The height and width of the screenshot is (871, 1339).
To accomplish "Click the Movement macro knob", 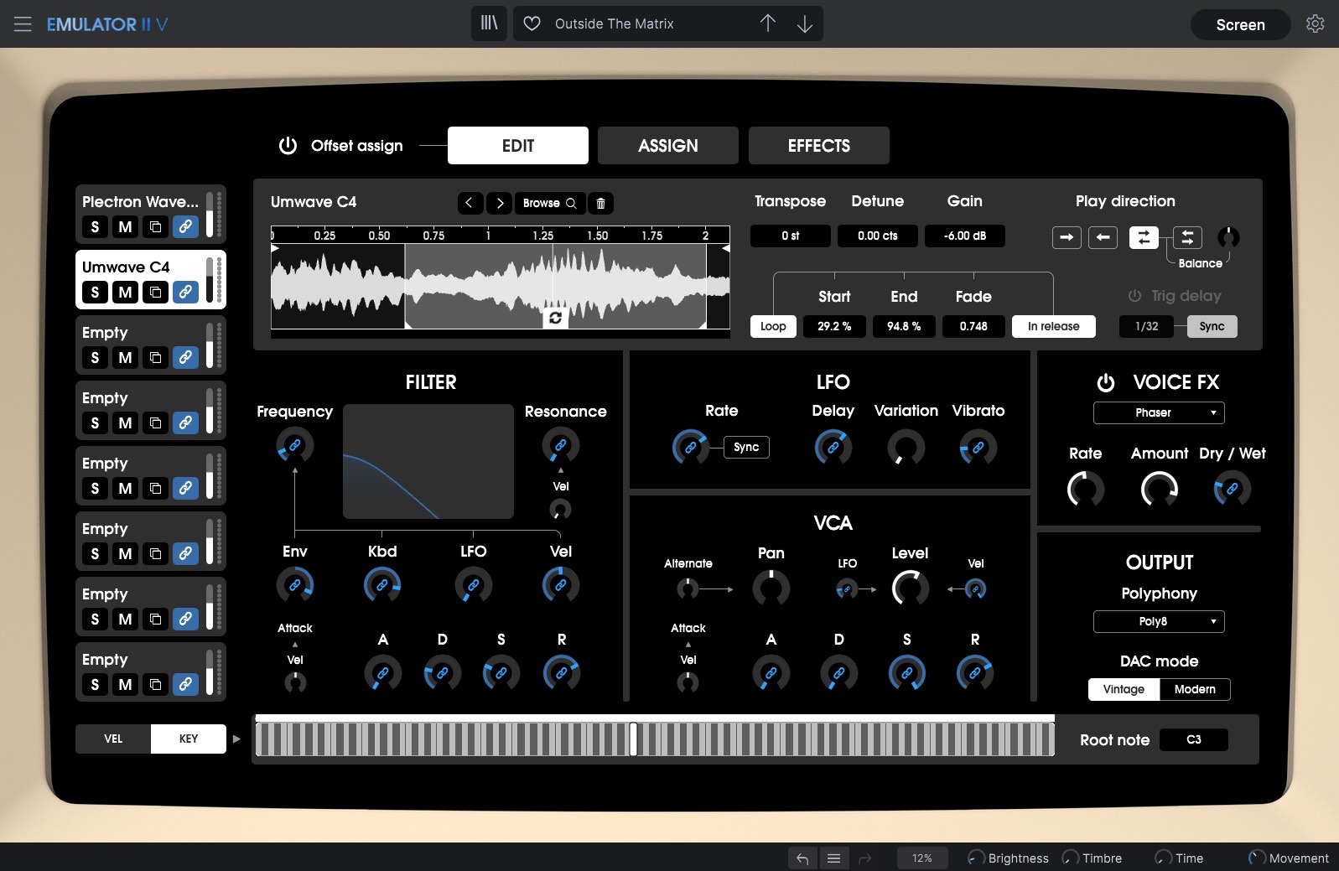I will click(1257, 858).
